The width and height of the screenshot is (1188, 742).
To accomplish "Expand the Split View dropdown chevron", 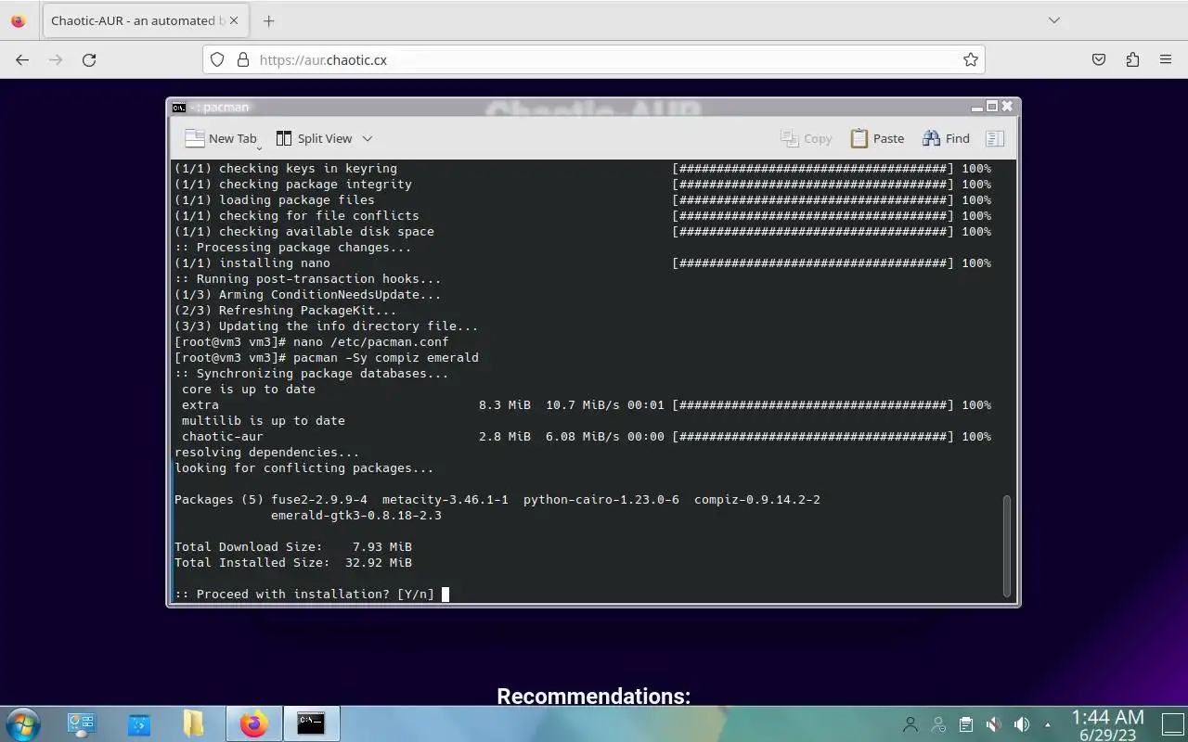I will 368,138.
